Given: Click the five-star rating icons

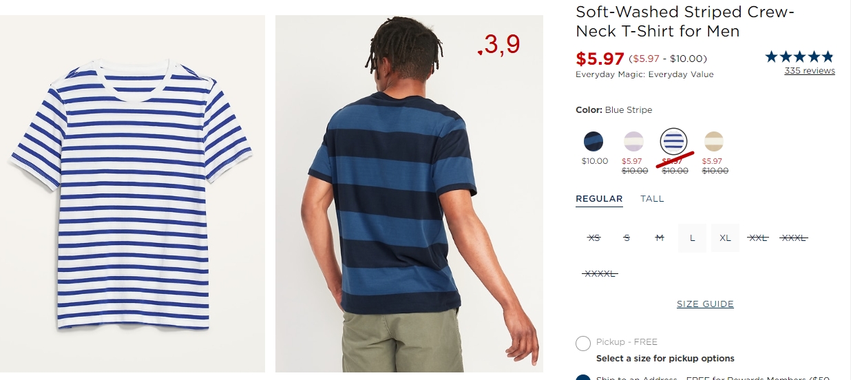Looking at the screenshot, I should [x=799, y=57].
